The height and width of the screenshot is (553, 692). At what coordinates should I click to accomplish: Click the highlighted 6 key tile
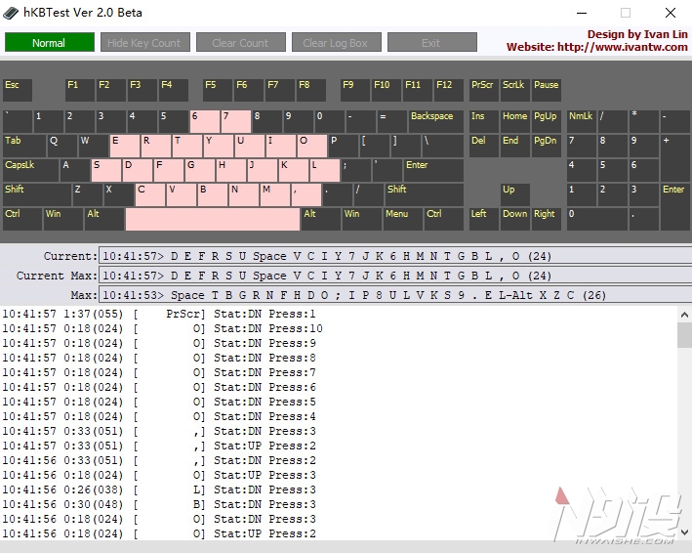205,121
